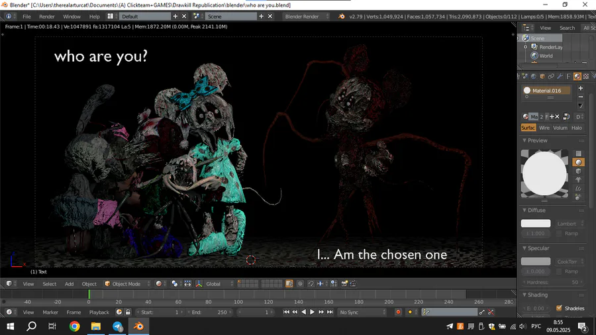
Task: Toggle the timeline lock time-to-editors padlock
Action: [128, 312]
